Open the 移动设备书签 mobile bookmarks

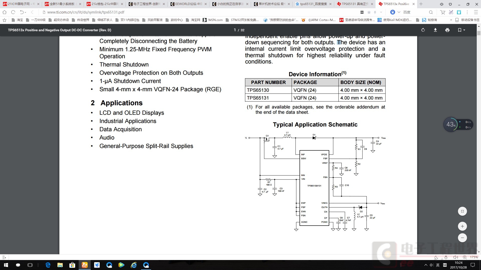tap(467, 20)
